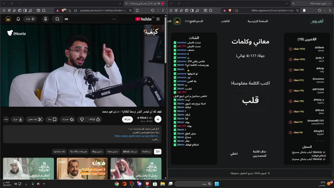Open Brave Rewards triangle in l3bhm window
334x188 pixels.
click(x=224, y=10)
